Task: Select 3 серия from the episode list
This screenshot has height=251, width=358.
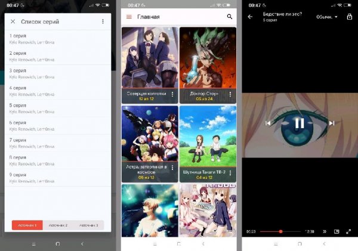Action: pyautogui.click(x=58, y=74)
